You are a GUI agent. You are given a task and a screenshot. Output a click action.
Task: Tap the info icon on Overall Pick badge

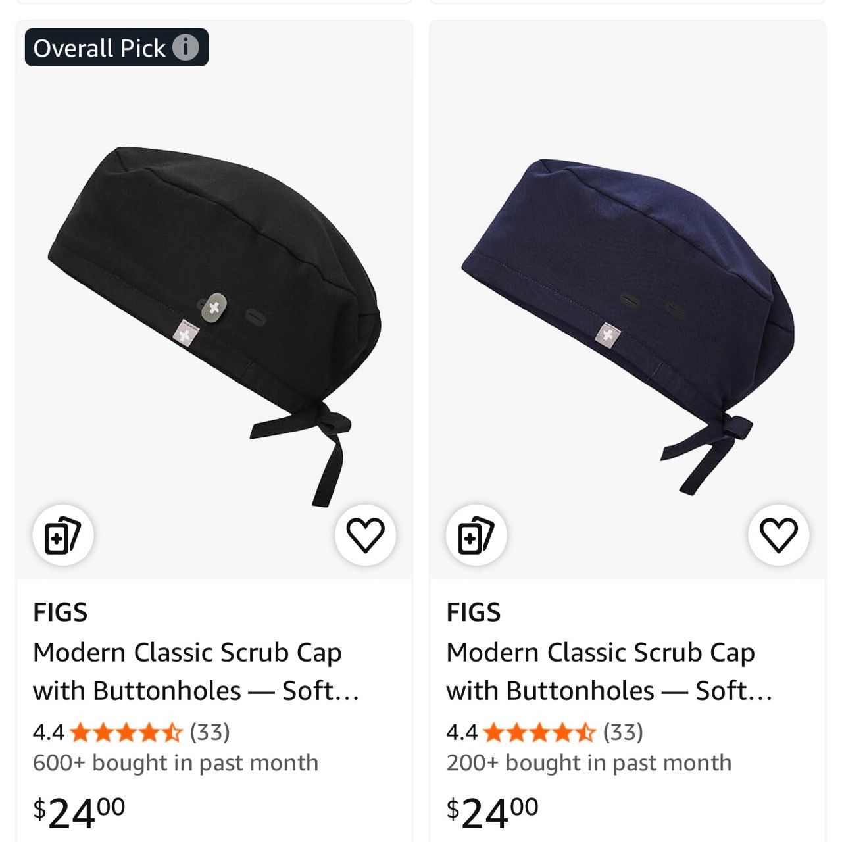click(186, 47)
